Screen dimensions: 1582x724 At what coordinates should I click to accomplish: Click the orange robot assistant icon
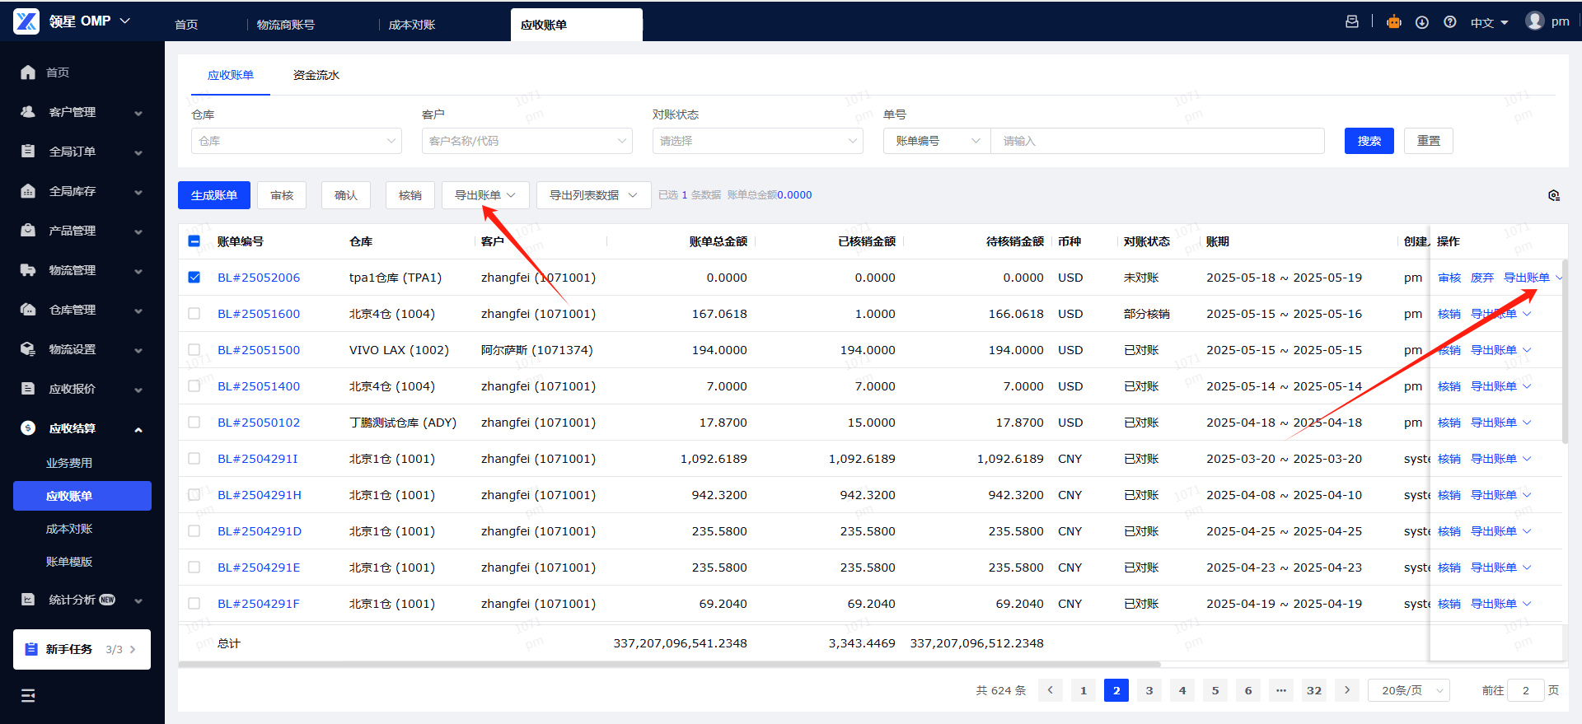[1394, 22]
